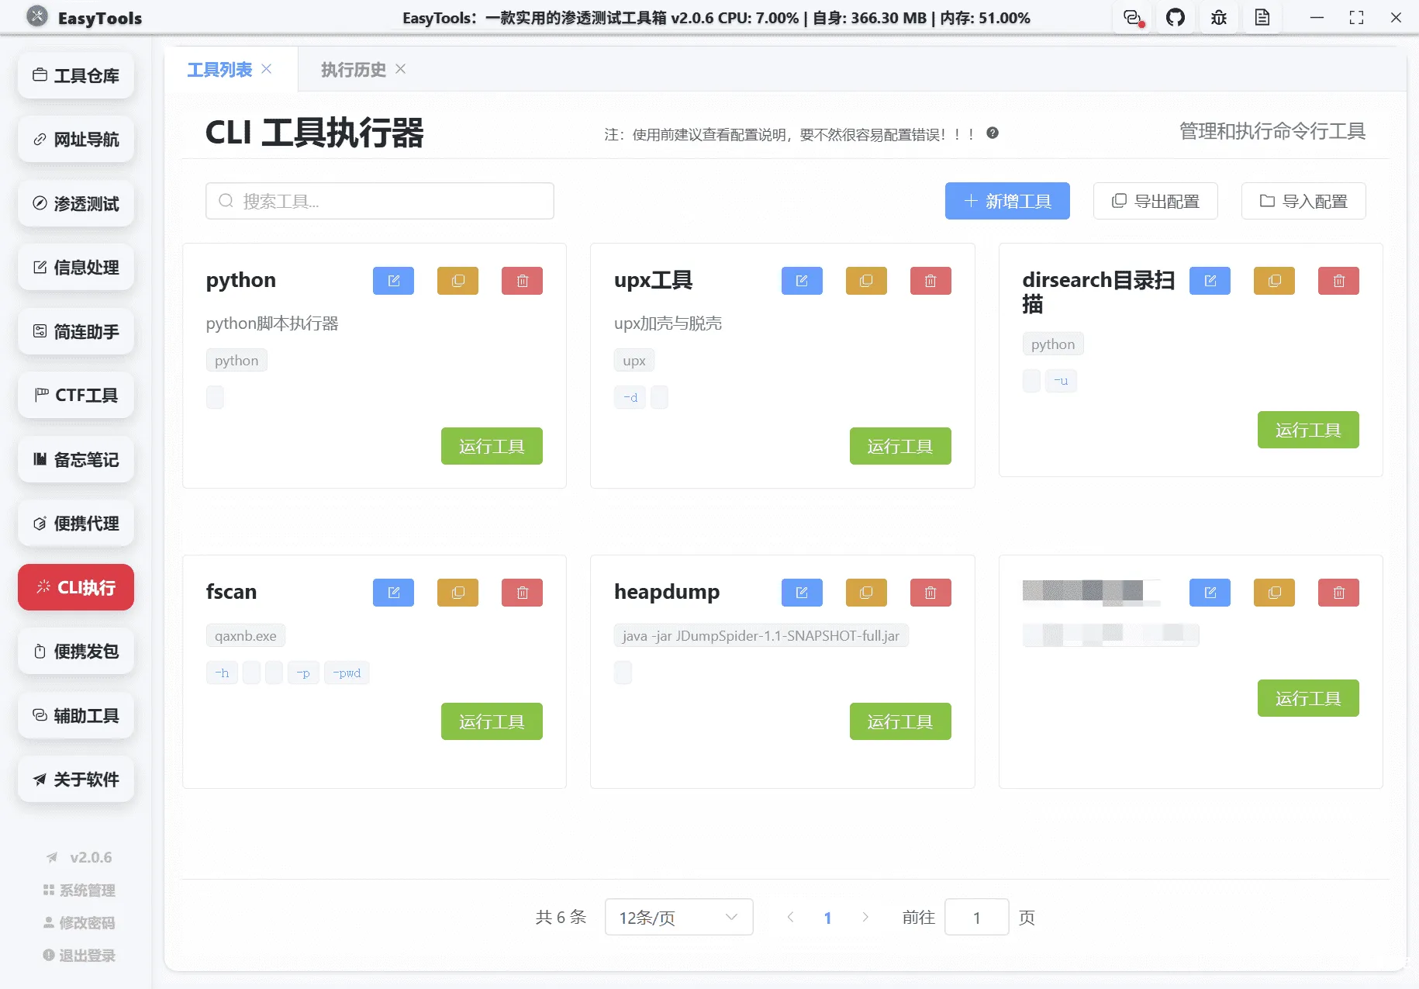Toggle the -d parameter on upx工具
Image resolution: width=1419 pixels, height=989 pixels.
630,396
